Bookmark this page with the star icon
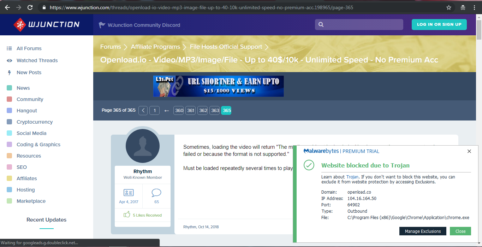This screenshot has width=482, height=247. tap(449, 7)
